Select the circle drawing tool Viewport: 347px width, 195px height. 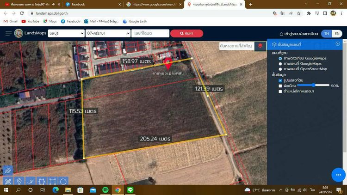coord(63,181)
